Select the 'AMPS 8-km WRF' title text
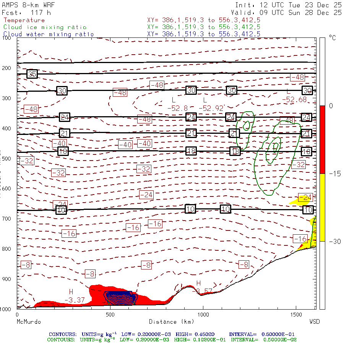344x344 pixels. (x=28, y=5)
